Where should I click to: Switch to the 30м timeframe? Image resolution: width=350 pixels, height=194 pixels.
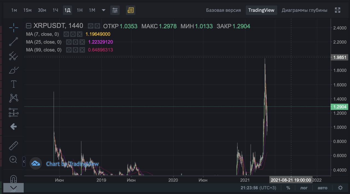tap(42, 10)
